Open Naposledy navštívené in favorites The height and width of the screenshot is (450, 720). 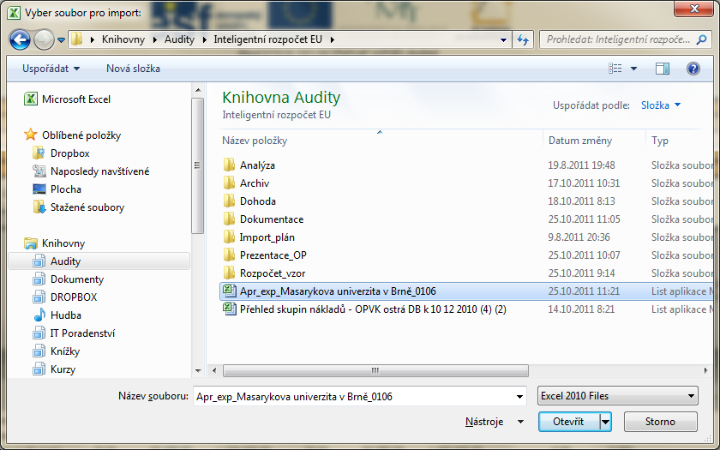click(x=91, y=171)
